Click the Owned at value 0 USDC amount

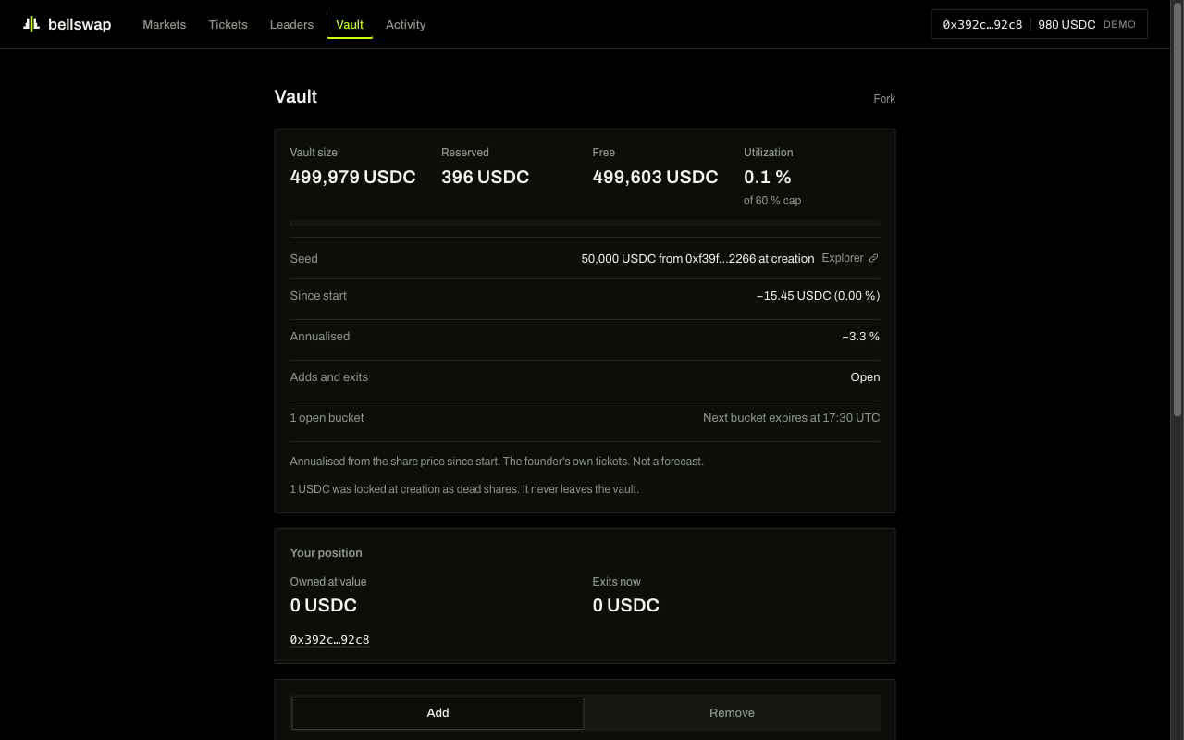tap(323, 605)
